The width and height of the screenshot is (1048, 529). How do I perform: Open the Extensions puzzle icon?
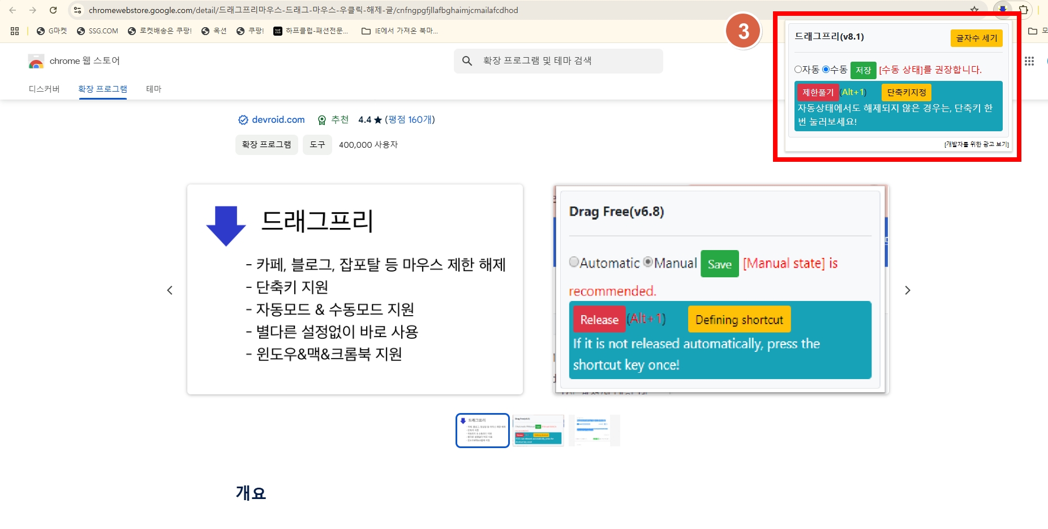[x=1023, y=10]
